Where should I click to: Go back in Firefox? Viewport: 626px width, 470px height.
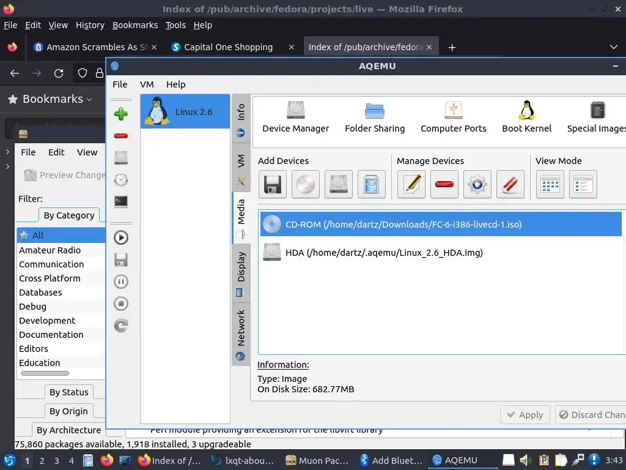pos(15,73)
